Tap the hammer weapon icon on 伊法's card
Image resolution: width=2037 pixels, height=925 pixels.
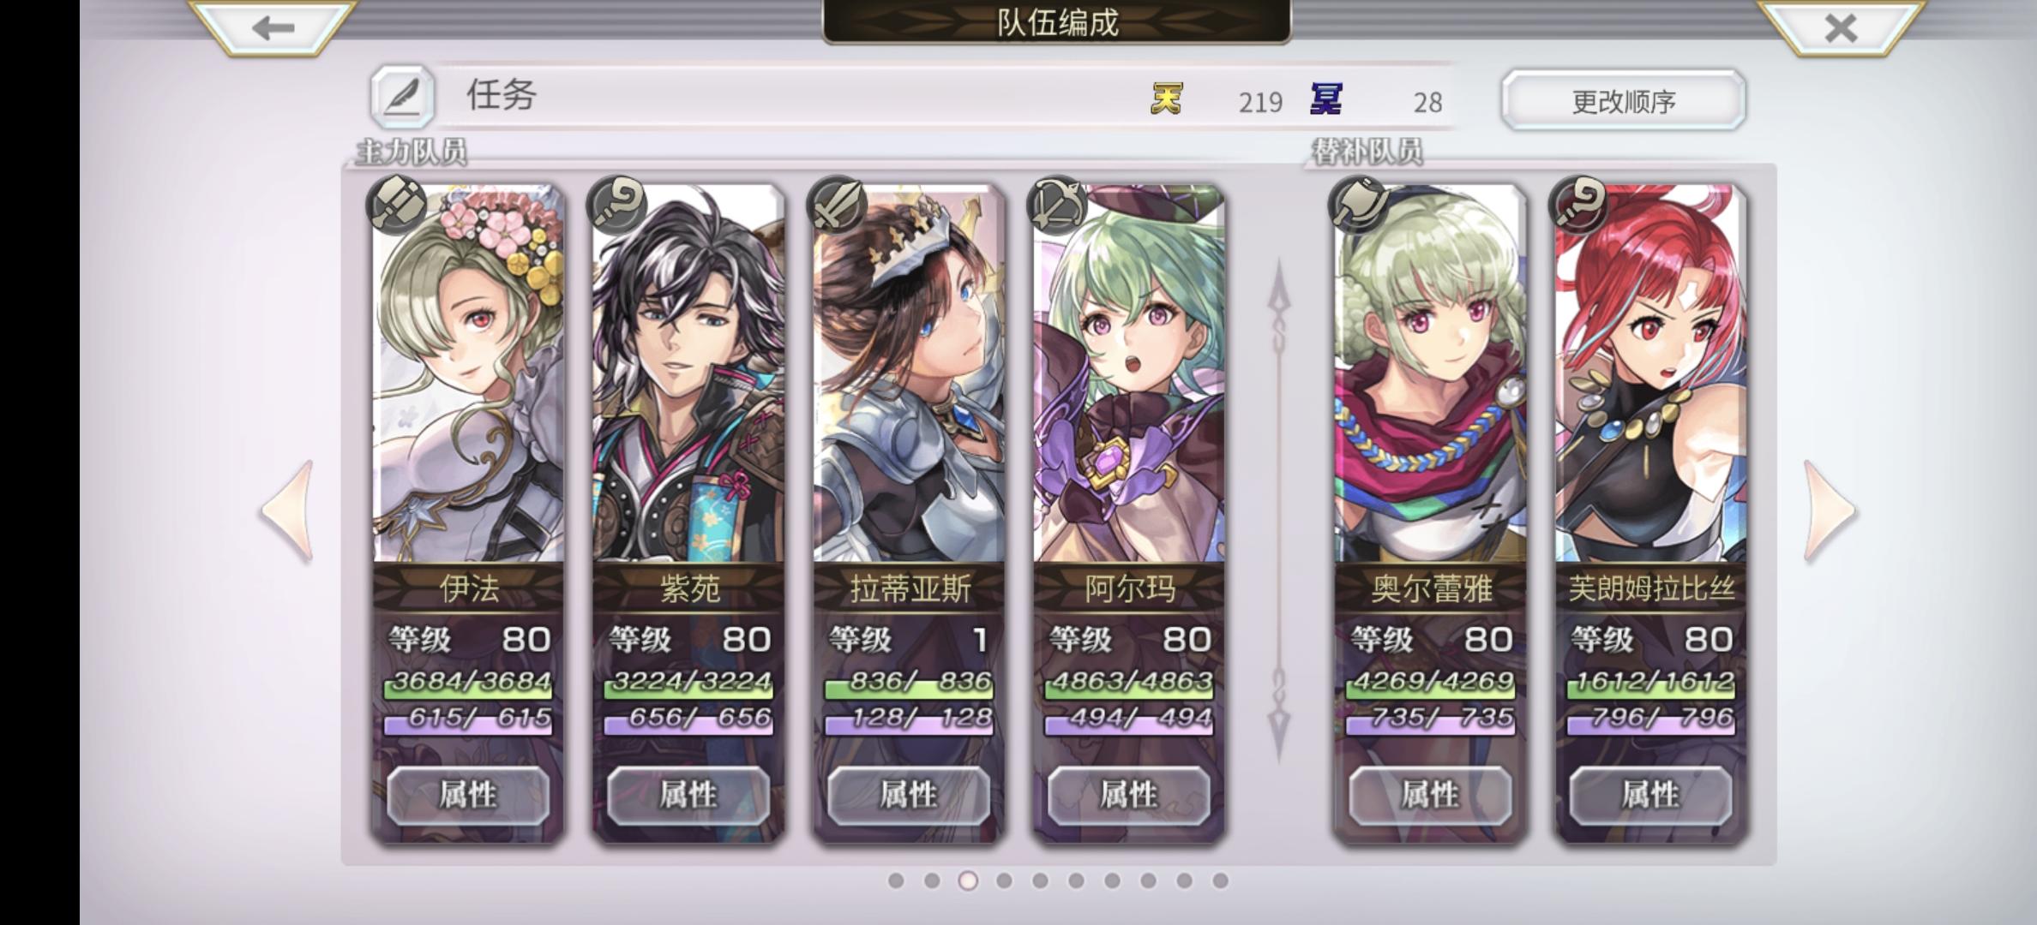coord(396,205)
